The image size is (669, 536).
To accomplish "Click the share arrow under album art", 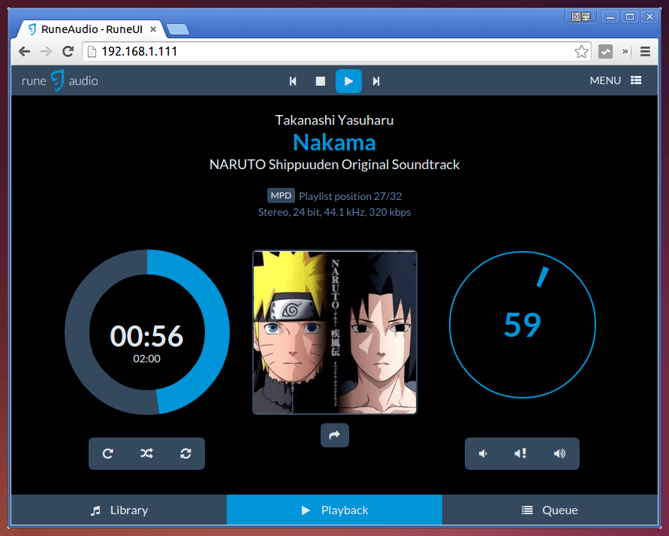I will (335, 435).
